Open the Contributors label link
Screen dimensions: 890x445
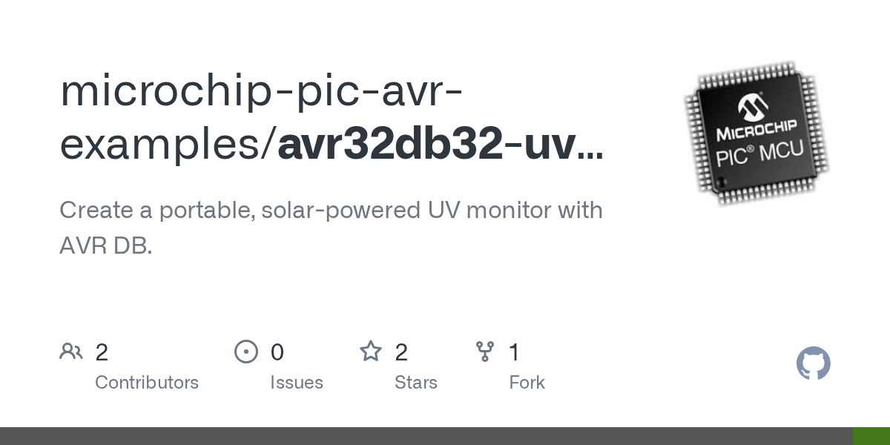tap(147, 383)
